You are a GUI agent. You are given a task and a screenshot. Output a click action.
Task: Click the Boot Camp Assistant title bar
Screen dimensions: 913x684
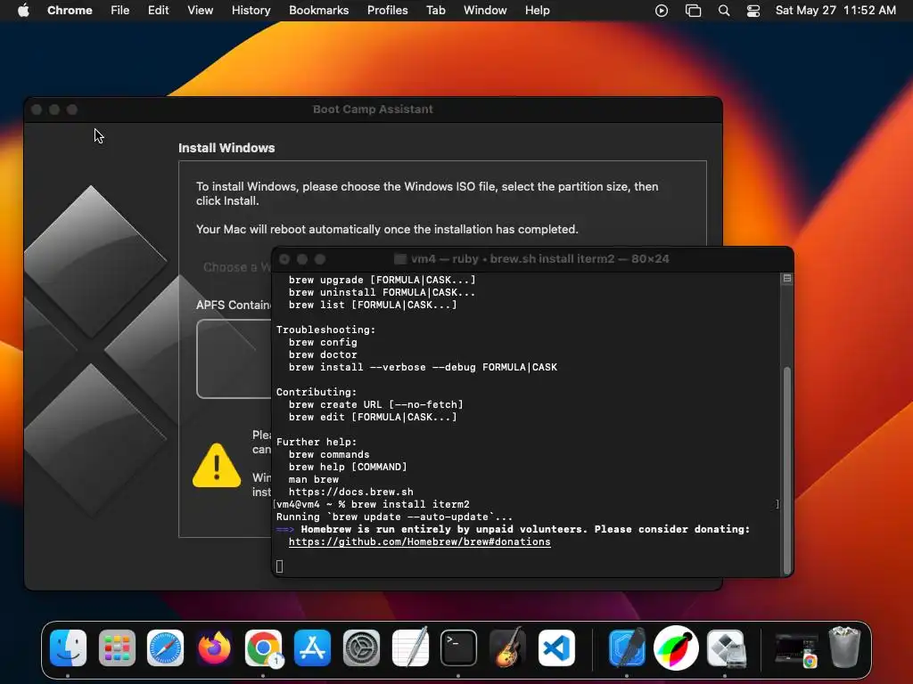(x=373, y=110)
